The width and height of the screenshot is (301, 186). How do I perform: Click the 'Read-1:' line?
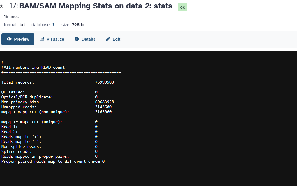point(50,127)
